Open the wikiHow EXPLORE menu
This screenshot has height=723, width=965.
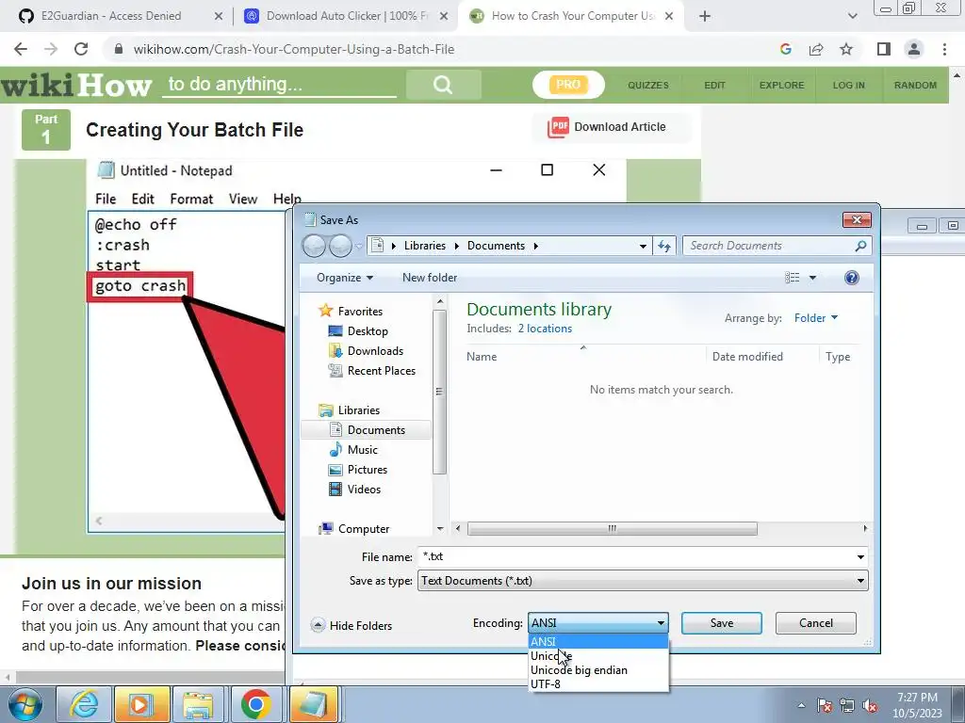(x=781, y=85)
